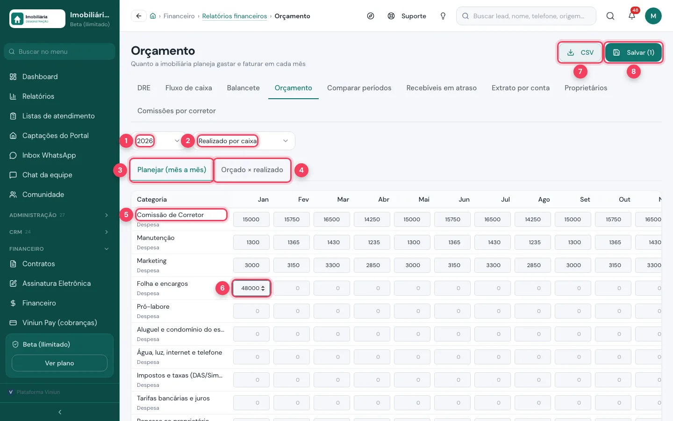Switch to Comparar períodos tab
Screen dimensions: 673x421
(x=359, y=88)
